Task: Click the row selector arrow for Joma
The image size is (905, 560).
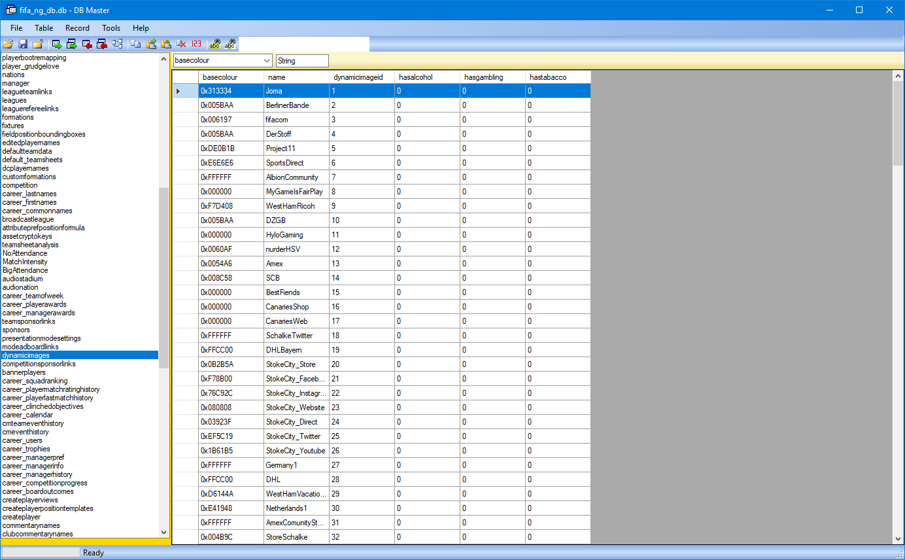Action: point(185,91)
